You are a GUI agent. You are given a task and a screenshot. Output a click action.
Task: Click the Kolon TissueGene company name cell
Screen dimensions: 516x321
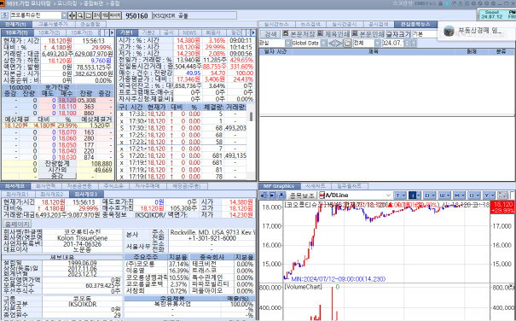pyautogui.click(x=82, y=238)
